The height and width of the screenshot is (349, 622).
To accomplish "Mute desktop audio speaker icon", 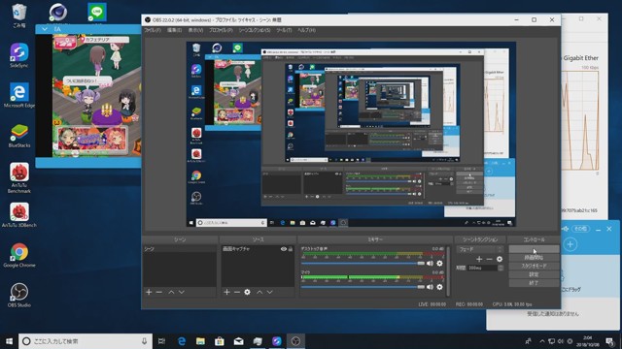I will [430, 263].
